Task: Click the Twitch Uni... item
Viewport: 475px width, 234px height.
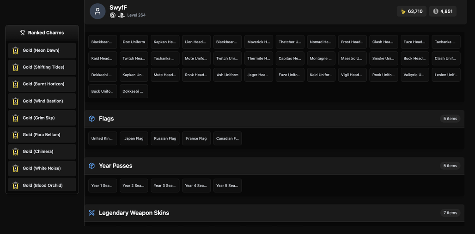Action: point(227,59)
